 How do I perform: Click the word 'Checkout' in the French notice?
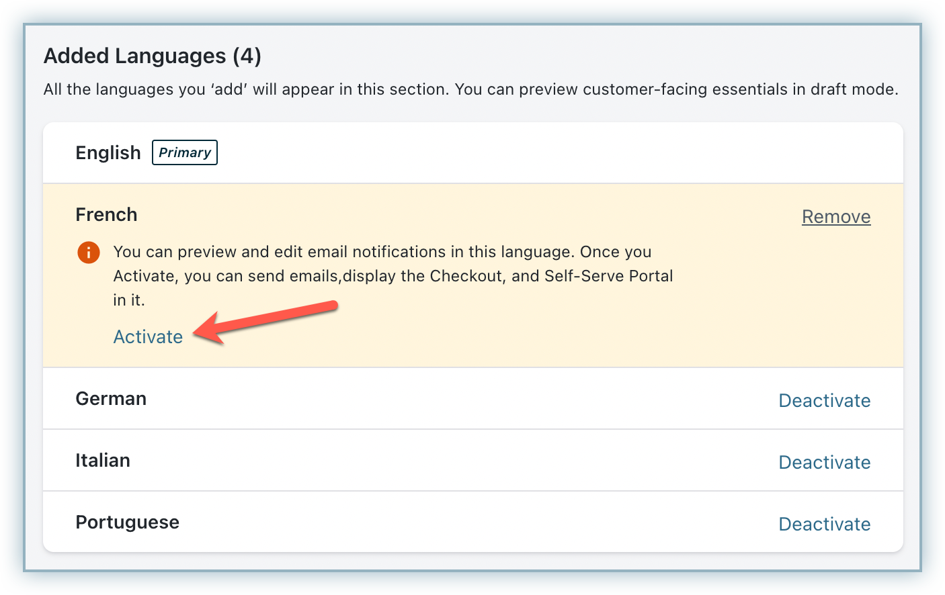[x=467, y=276]
